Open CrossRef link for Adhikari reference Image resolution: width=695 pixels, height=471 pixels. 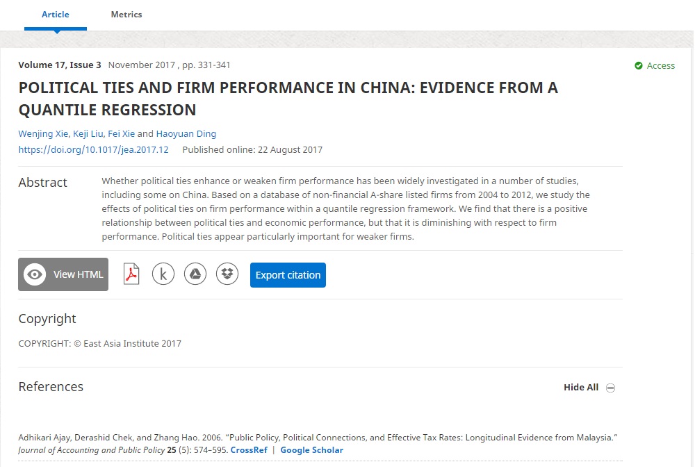pyautogui.click(x=249, y=450)
